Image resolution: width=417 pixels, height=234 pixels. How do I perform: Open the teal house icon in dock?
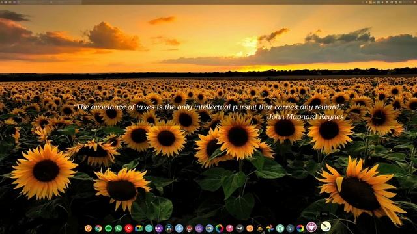(280, 228)
